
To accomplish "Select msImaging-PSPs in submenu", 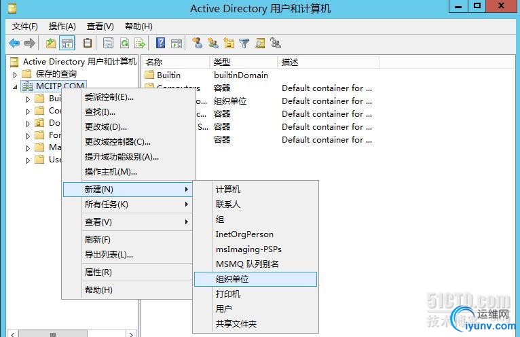I will pos(255,249).
